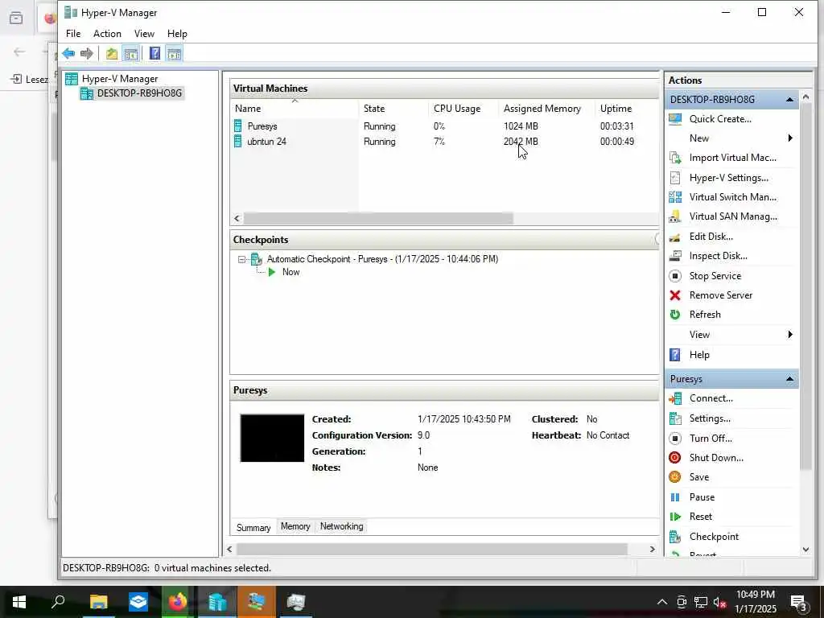824x618 pixels.
Task: Open the View menu in the menu bar
Action: (x=144, y=34)
